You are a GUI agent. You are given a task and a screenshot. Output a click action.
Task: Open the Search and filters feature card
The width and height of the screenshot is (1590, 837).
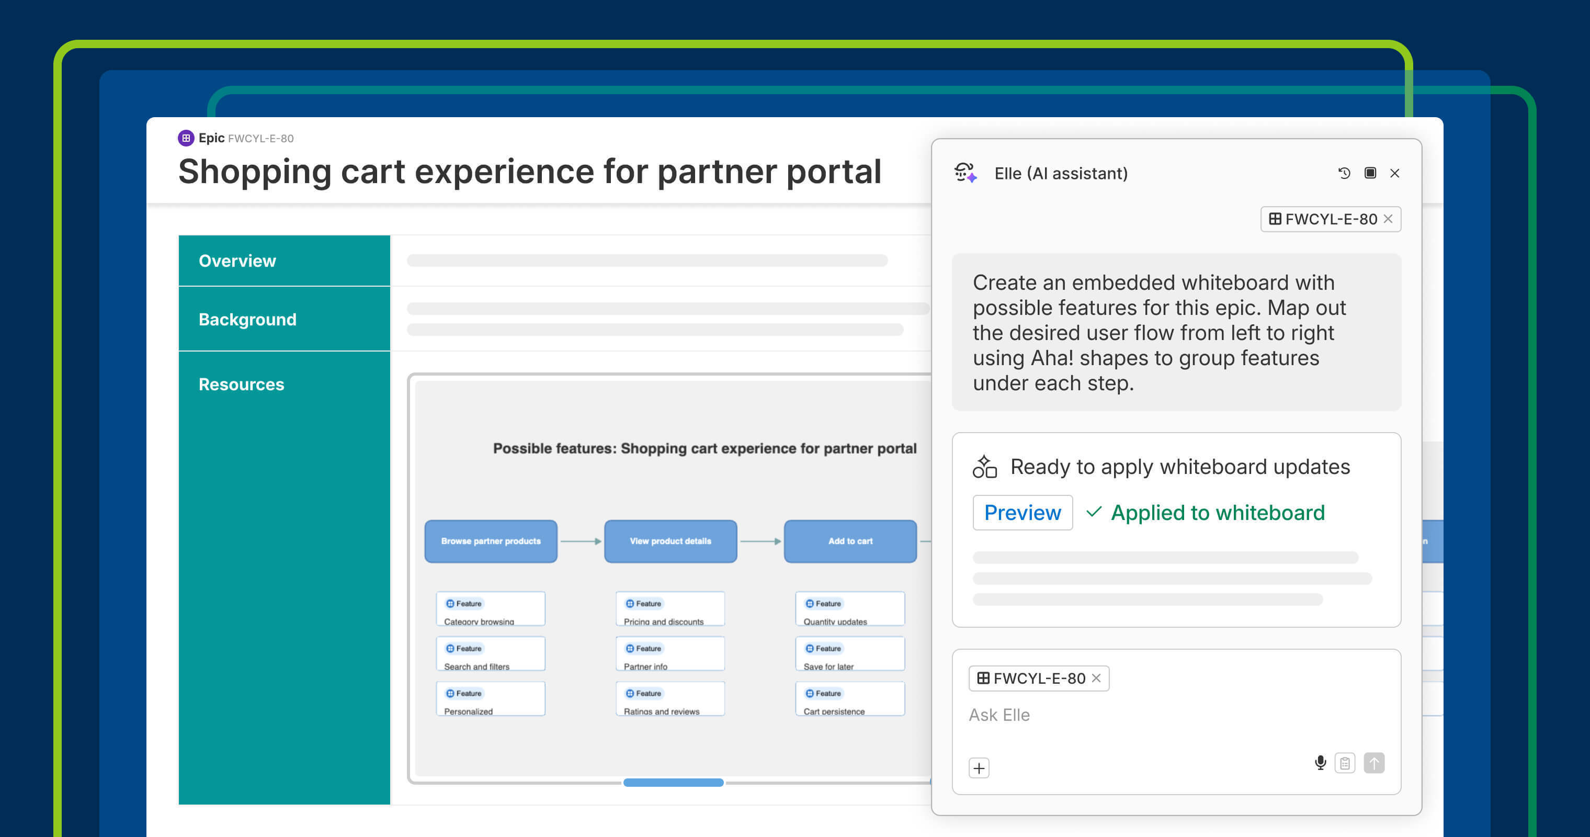[x=491, y=654]
